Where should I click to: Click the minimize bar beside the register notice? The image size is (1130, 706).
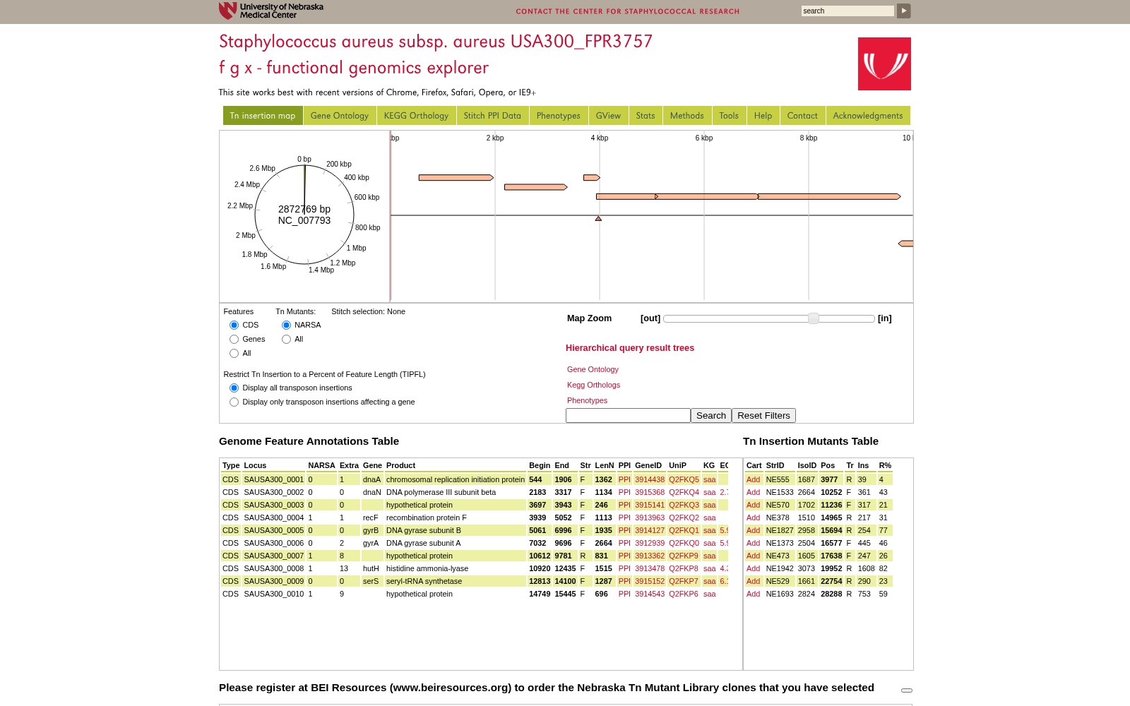point(907,690)
